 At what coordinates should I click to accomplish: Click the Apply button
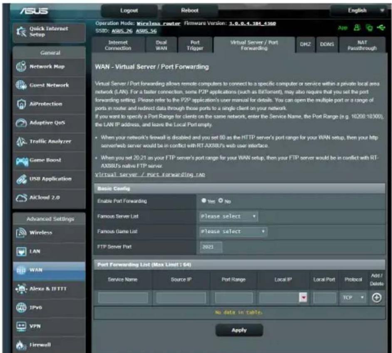pyautogui.click(x=239, y=330)
